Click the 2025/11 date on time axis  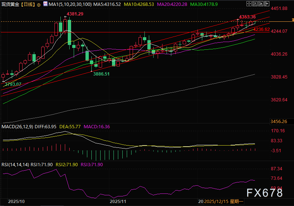pos(118,202)
